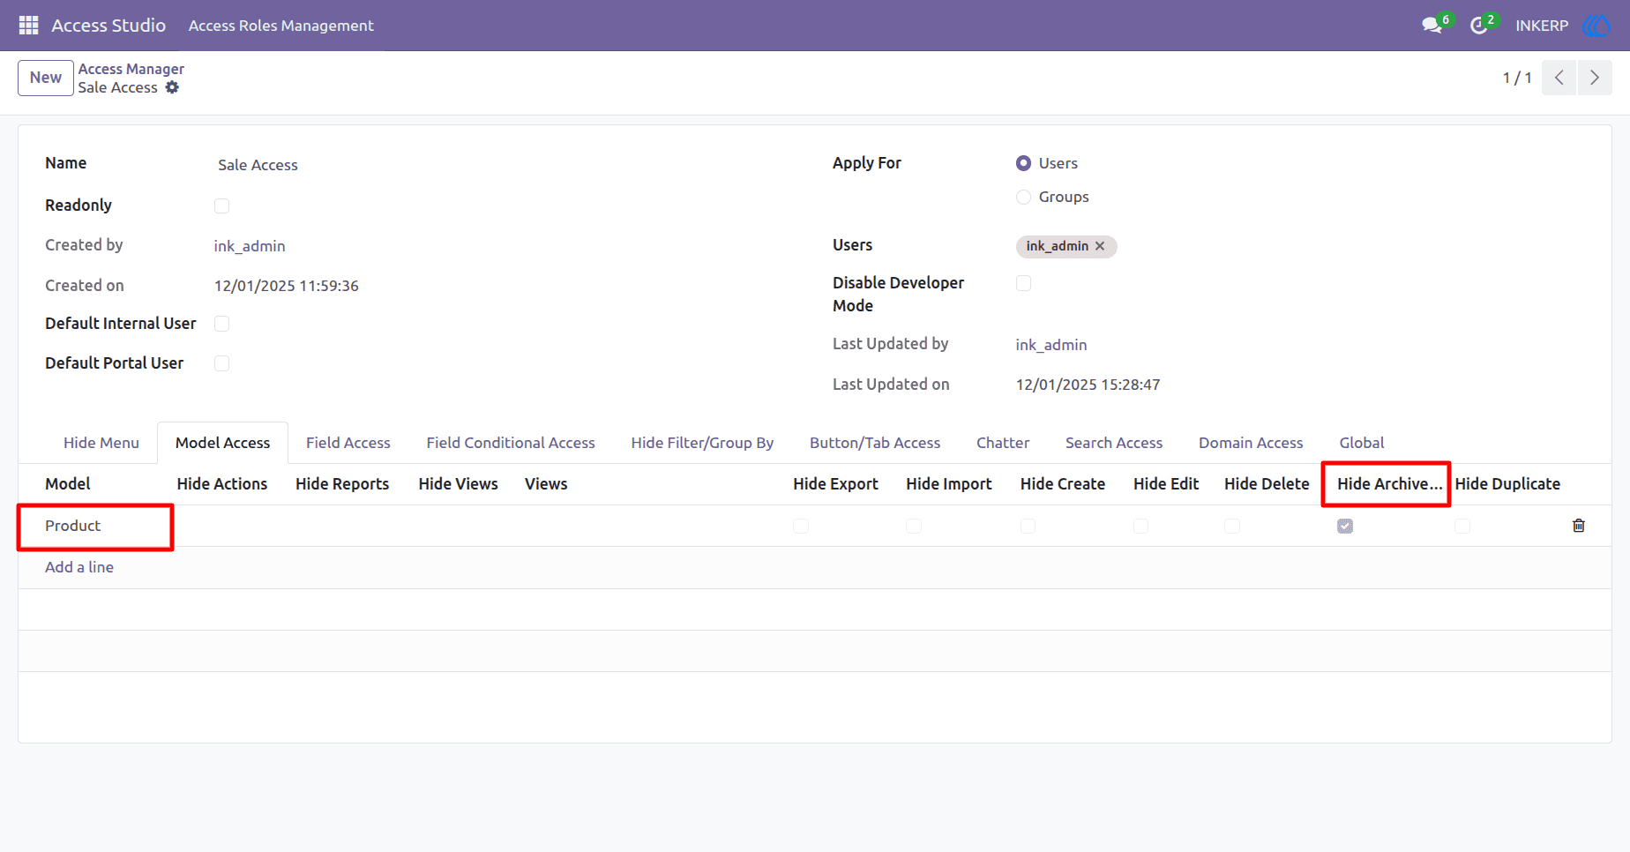Open the conversations chat bubble icon

pyautogui.click(x=1432, y=26)
